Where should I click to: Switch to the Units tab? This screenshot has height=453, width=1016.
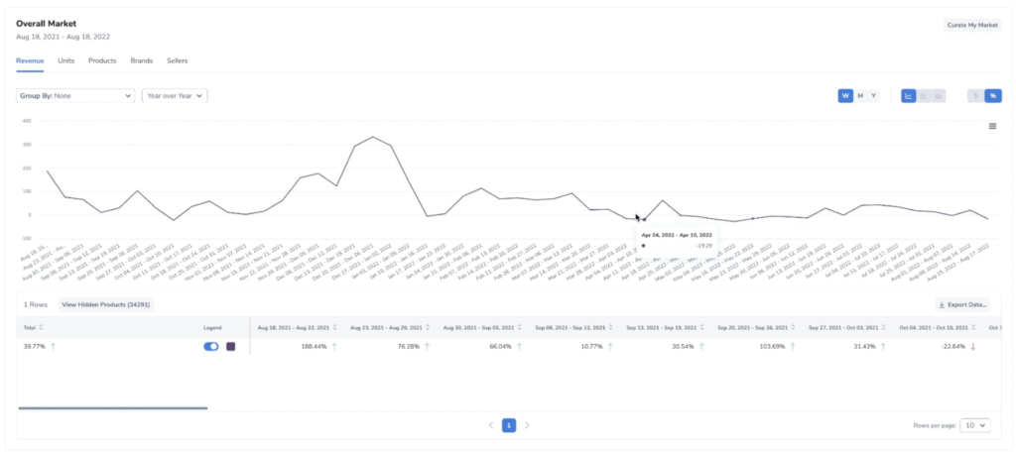coord(66,60)
